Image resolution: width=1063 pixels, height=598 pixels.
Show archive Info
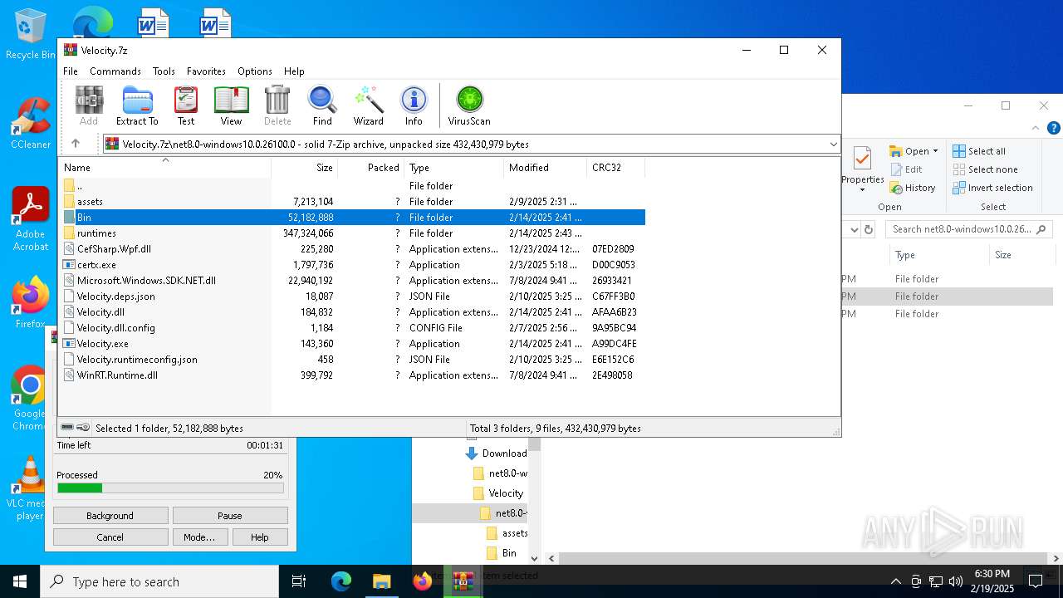tap(414, 105)
